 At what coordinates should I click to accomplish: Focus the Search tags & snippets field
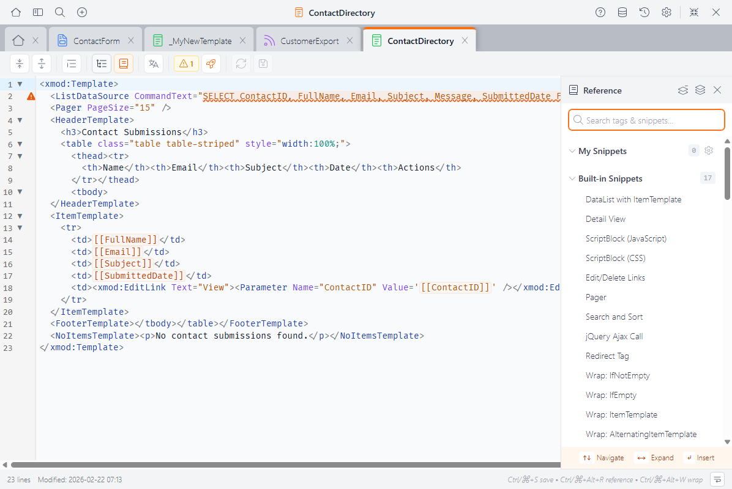click(x=646, y=120)
